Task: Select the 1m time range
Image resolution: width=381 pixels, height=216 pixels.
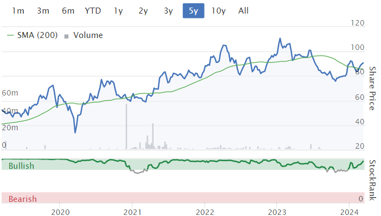Action: tap(18, 11)
